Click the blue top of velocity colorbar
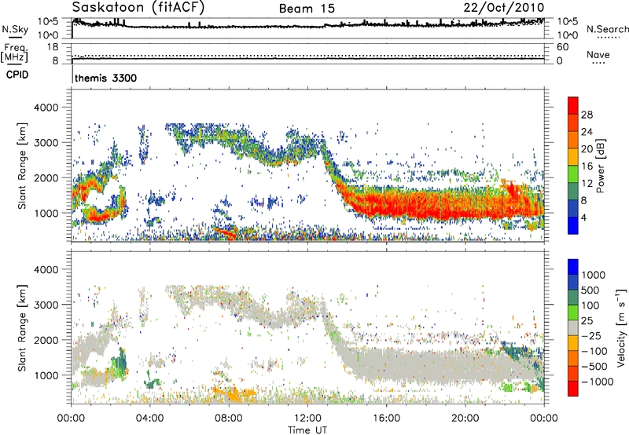 573,267
